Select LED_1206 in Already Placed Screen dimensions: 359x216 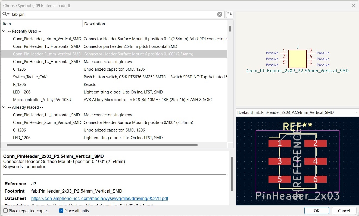click(x=114, y=138)
